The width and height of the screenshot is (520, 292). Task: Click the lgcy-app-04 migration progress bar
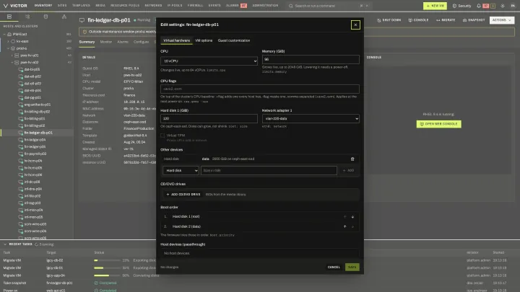[x=107, y=275]
